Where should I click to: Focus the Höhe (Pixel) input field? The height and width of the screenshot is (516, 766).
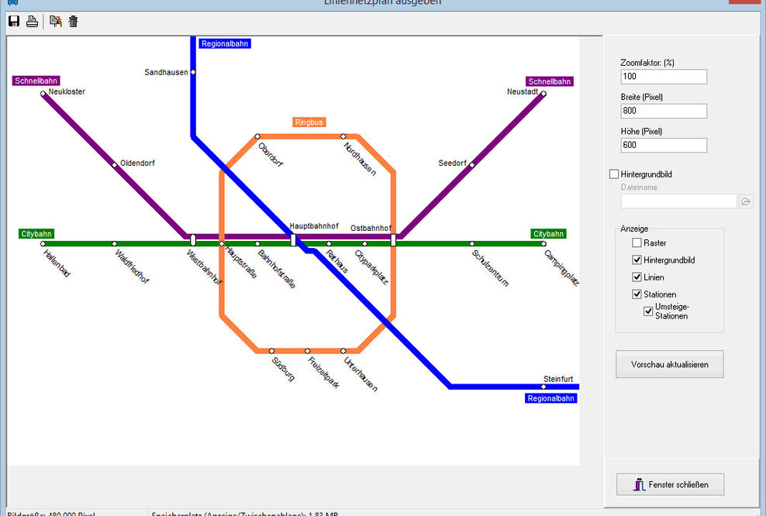click(x=664, y=145)
